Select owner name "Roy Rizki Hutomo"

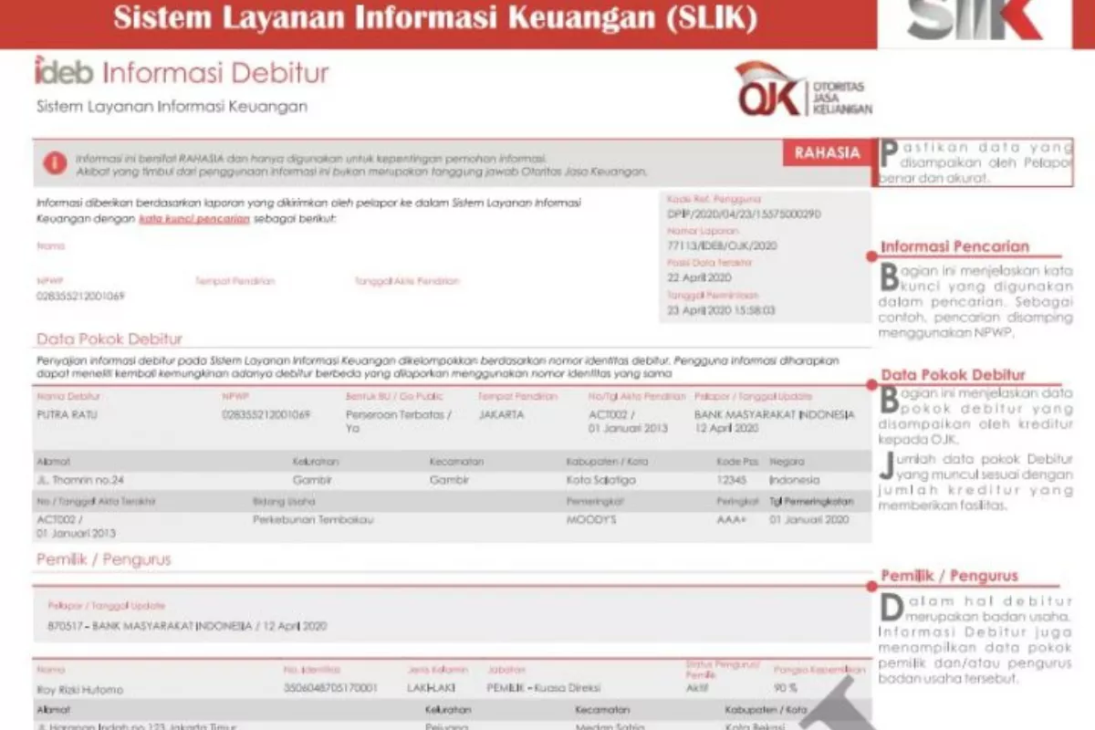79,689
